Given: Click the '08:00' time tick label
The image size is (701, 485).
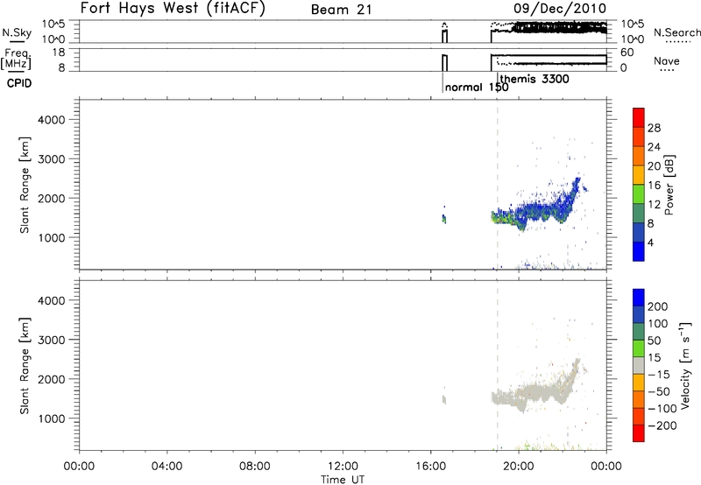Looking at the screenshot, I should [x=255, y=467].
